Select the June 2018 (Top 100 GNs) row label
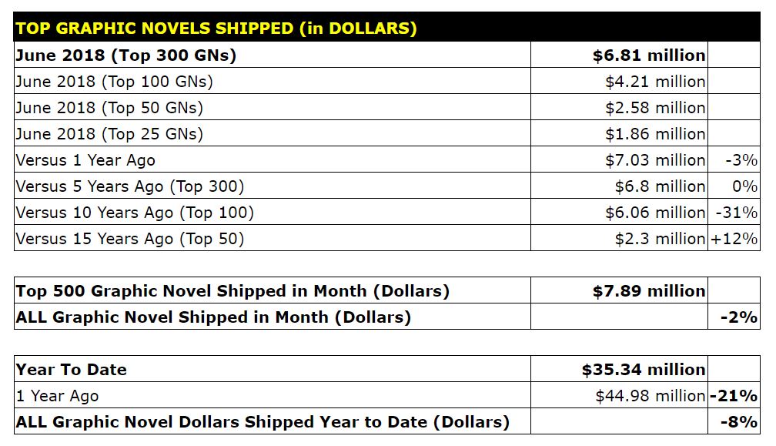Image resolution: width=776 pixels, height=446 pixels. pos(115,82)
